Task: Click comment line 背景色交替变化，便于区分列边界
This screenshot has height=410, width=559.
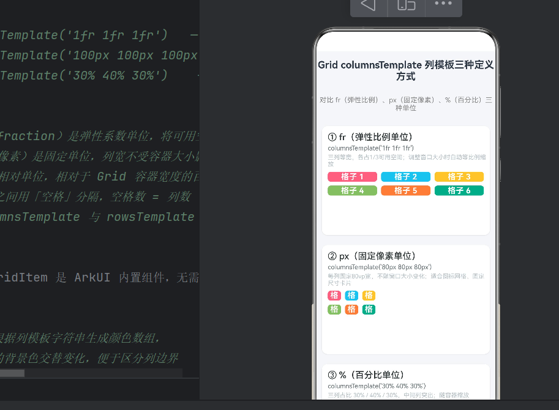Action: point(89,358)
